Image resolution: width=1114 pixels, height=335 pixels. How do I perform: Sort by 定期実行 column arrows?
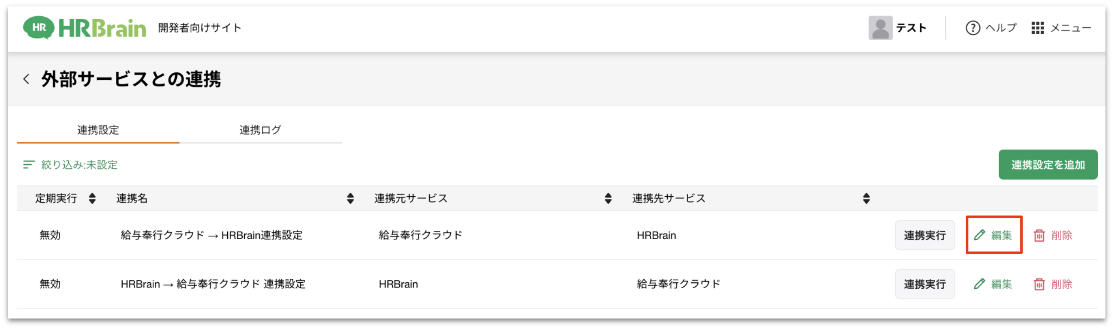92,198
